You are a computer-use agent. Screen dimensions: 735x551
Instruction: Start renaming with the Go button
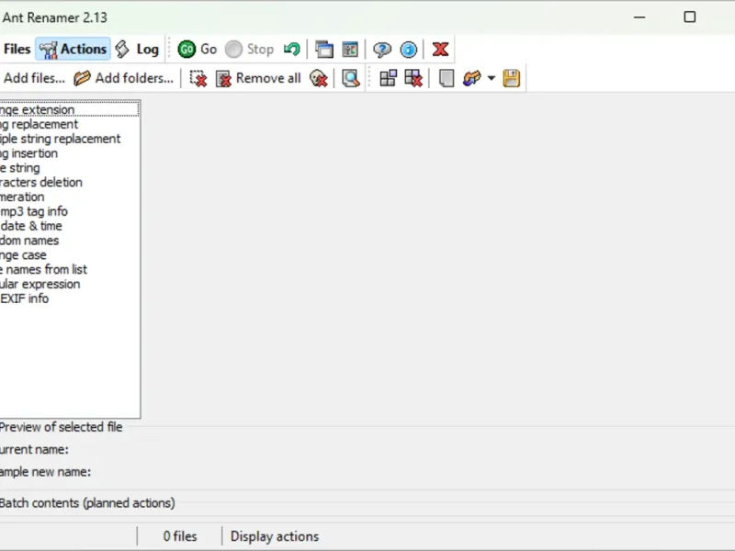[x=197, y=49]
